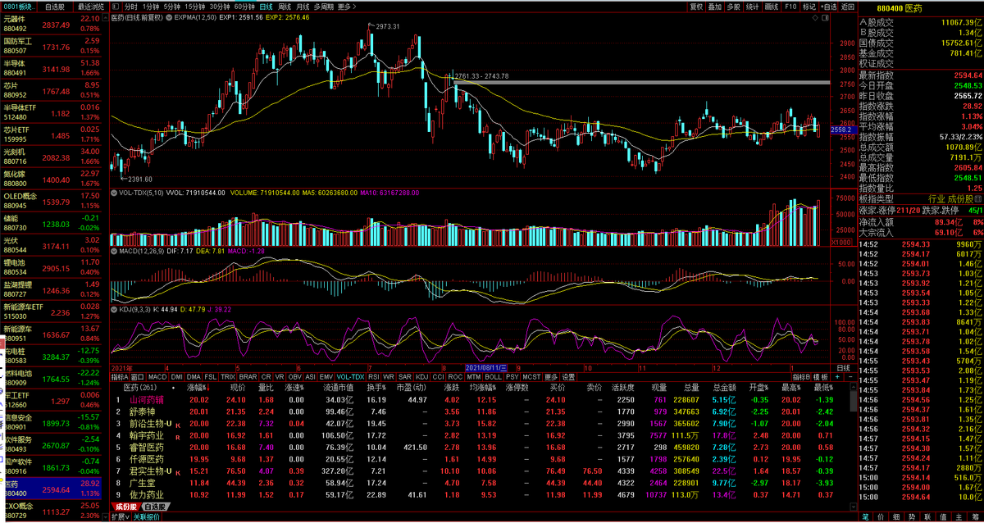Add to watchlist with +自选
The width and height of the screenshot is (984, 523).
[x=829, y=6]
